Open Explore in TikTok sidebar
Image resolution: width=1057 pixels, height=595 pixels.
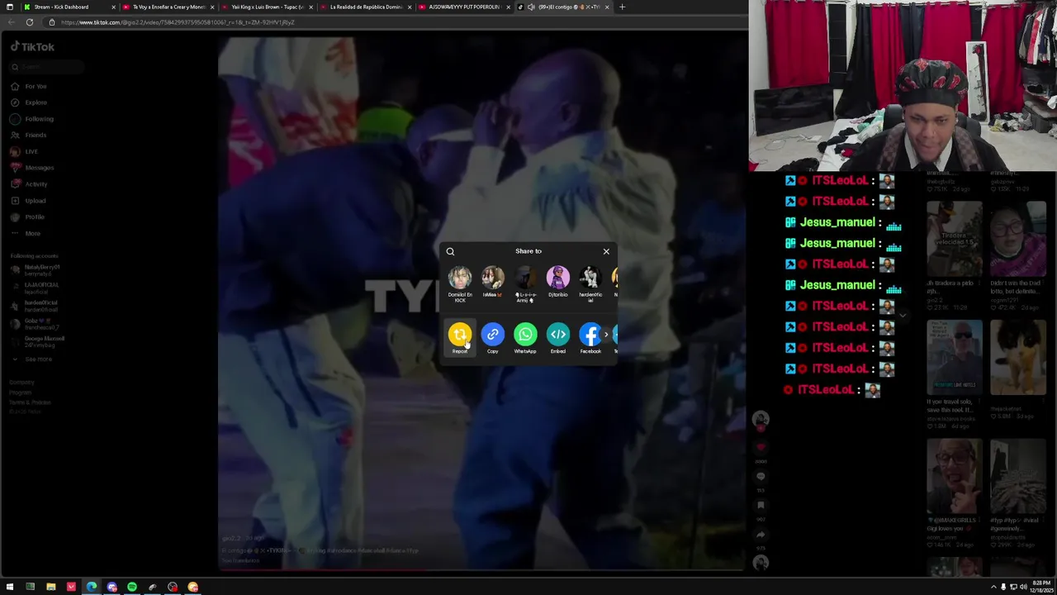30,102
